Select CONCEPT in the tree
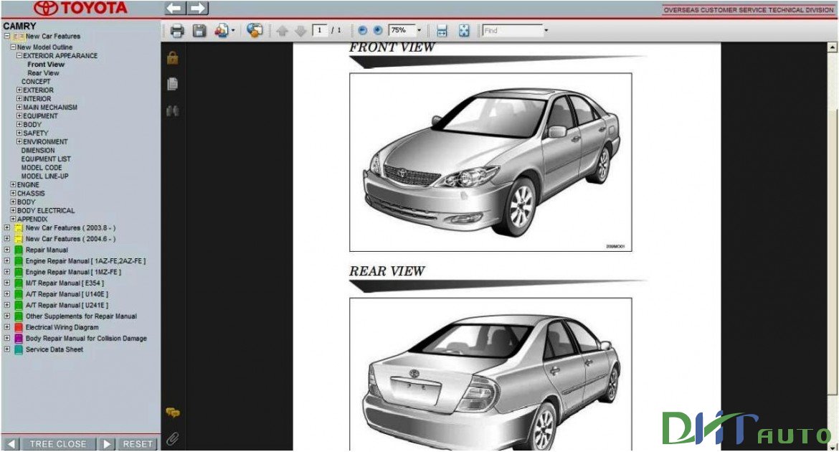Image resolution: width=839 pixels, height=452 pixels. click(x=36, y=81)
